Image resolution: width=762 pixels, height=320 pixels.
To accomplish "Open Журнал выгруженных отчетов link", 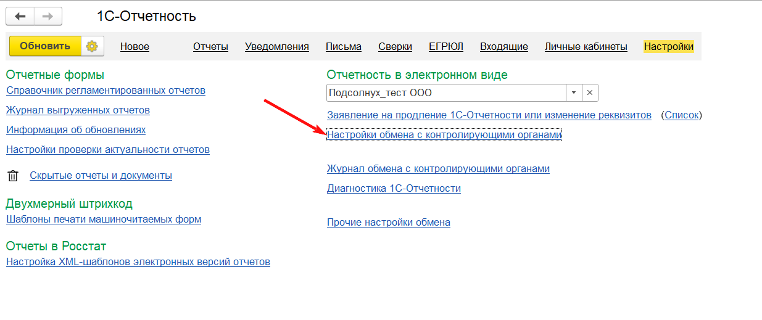I will (x=78, y=110).
